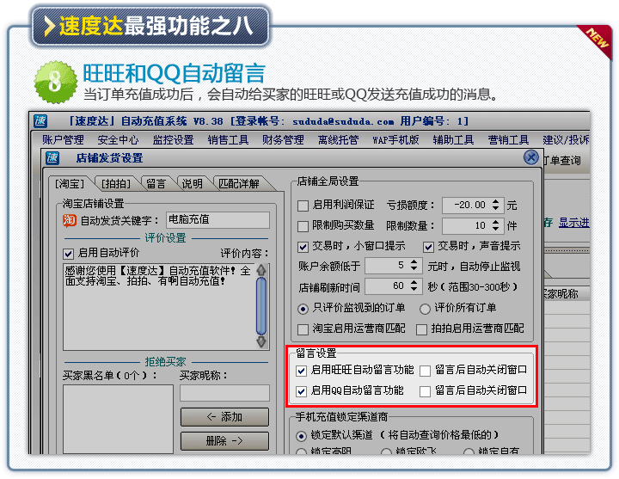This screenshot has height=479, width=619.
Task: Toggle 留言后自动关闭窗口 checkbox in 旺旺 row
Action: pyautogui.click(x=425, y=371)
